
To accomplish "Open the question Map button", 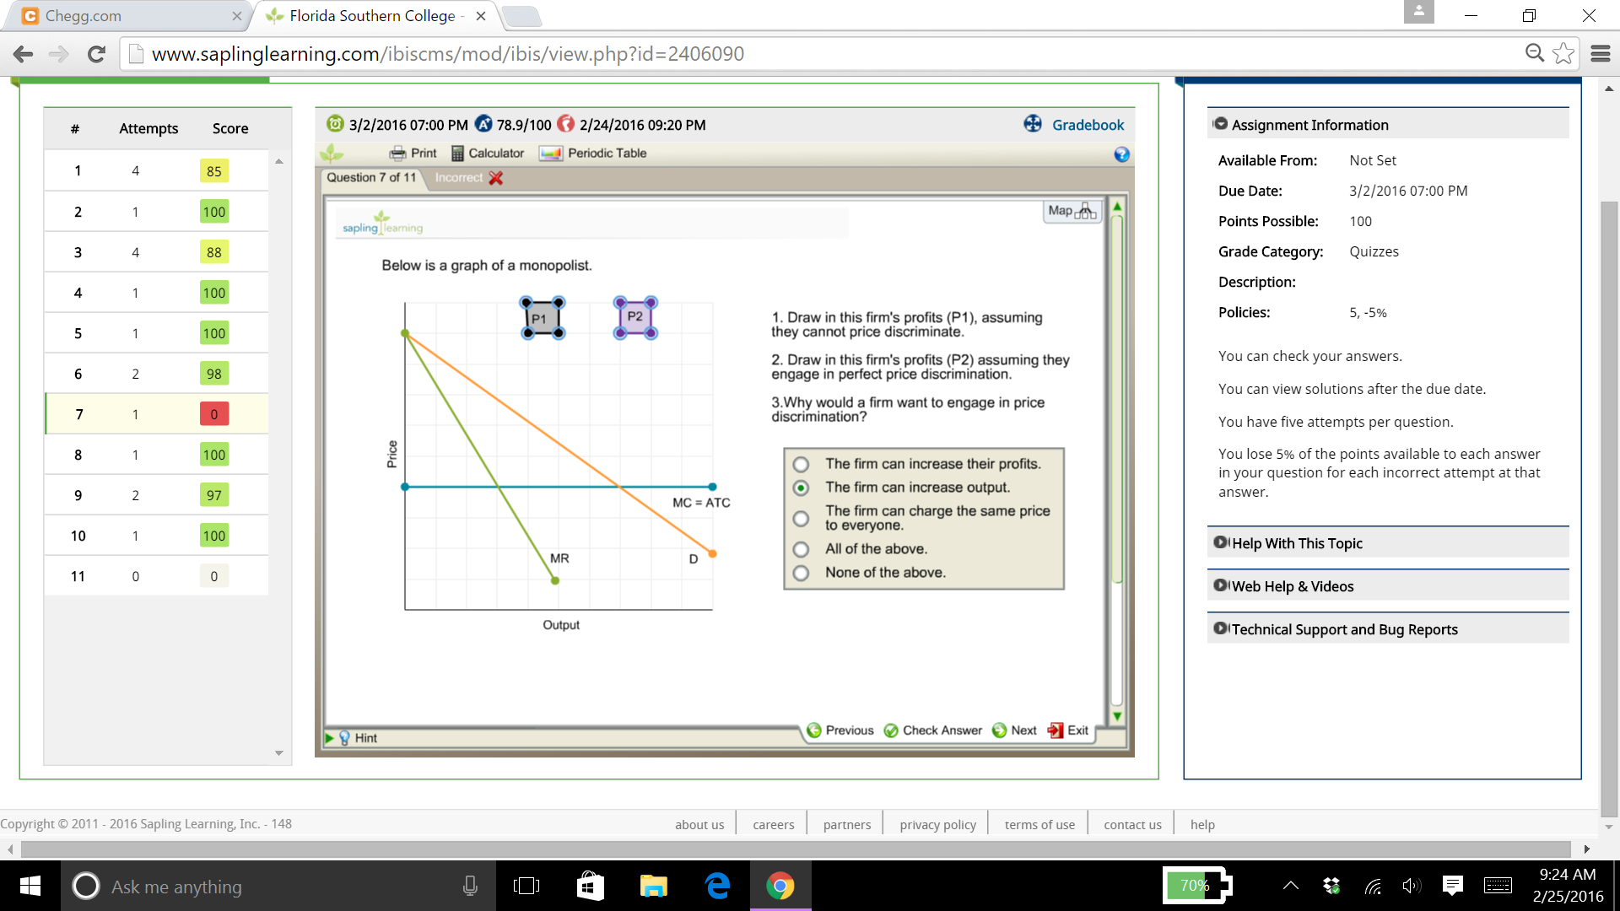I will (x=1072, y=211).
